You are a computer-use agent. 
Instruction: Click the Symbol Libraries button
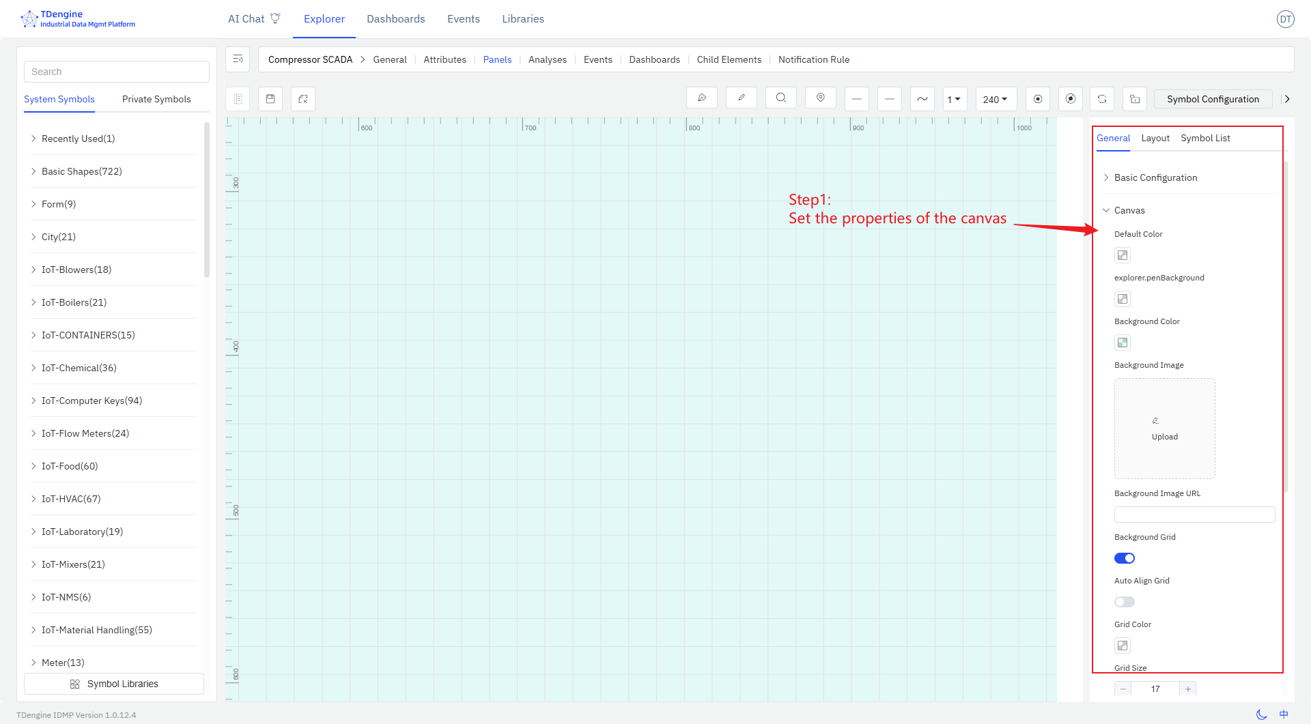pyautogui.click(x=114, y=684)
